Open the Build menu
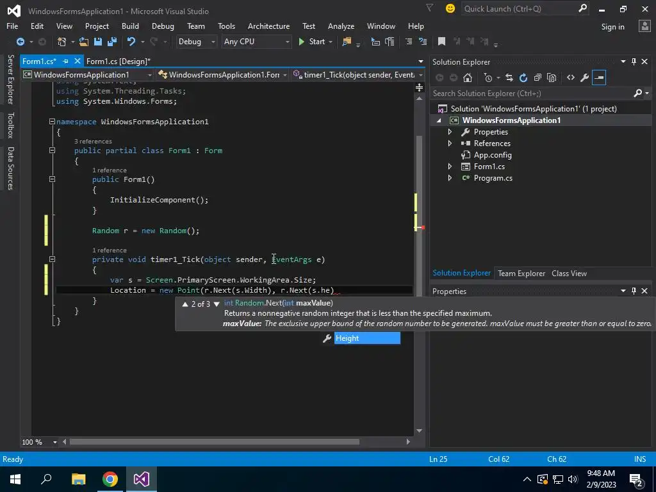This screenshot has width=656, height=492. point(130,26)
